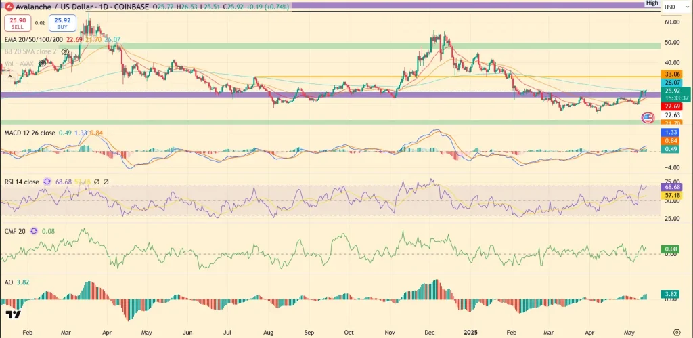Click the red 22.69 EMA price label
Screen dimensions: 693x338
(x=671, y=106)
